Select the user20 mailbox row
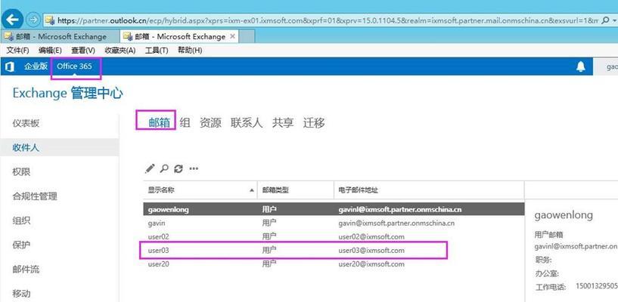The image size is (618, 302). tap(334, 264)
